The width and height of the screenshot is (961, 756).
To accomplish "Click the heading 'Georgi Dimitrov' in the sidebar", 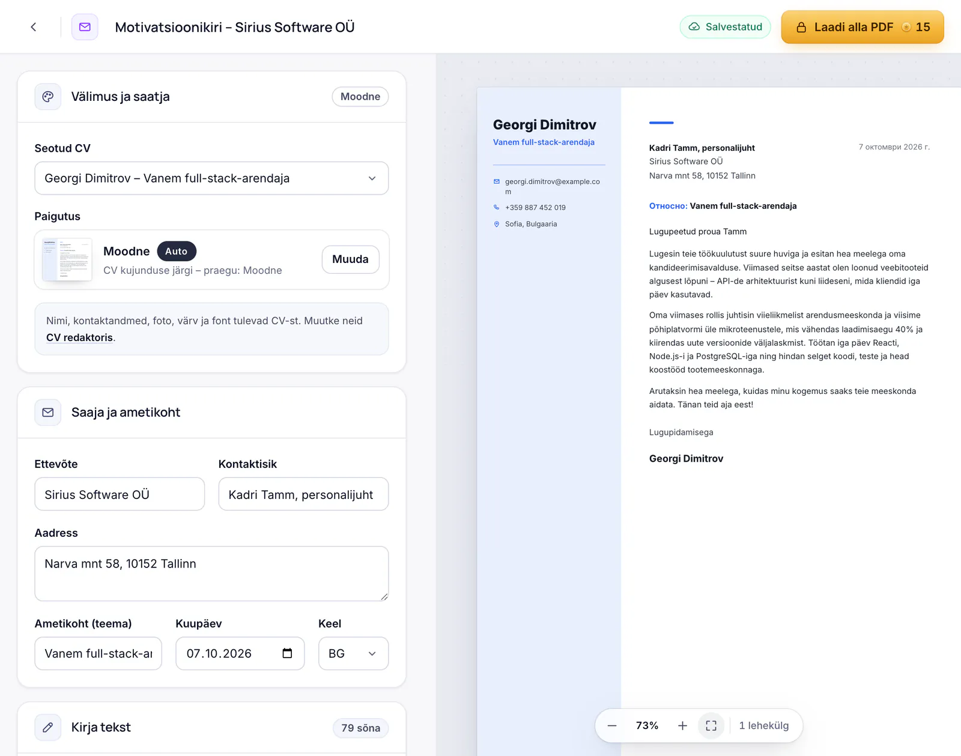I will [x=545, y=125].
